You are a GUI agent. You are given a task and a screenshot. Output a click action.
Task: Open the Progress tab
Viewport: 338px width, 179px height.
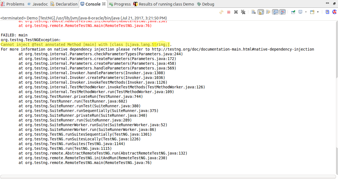click(x=120, y=4)
